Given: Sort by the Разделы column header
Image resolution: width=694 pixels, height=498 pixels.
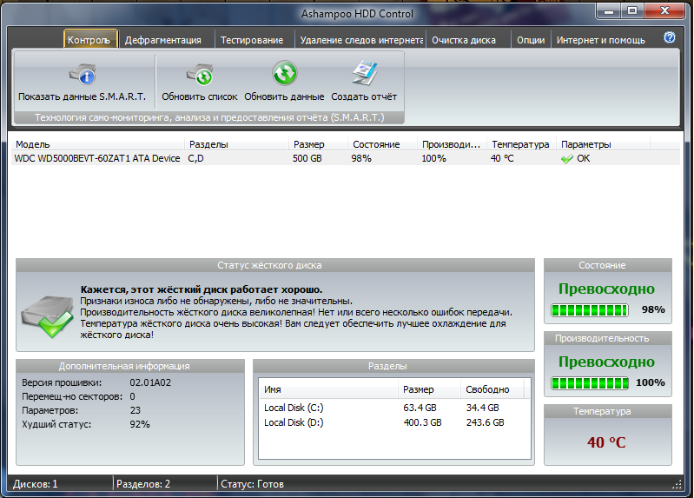Looking at the screenshot, I should 236,144.
